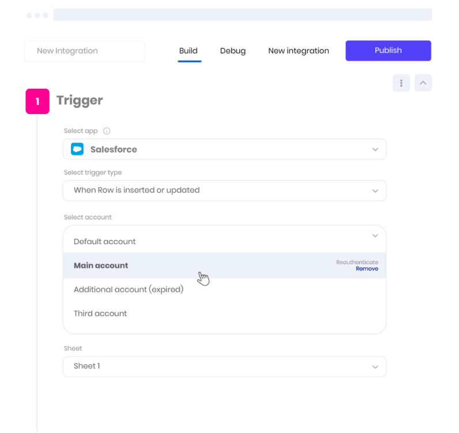Open the New integration tab

click(298, 51)
